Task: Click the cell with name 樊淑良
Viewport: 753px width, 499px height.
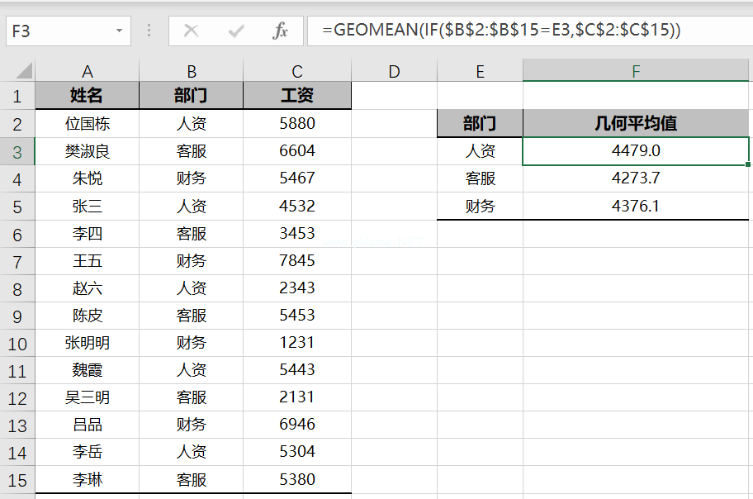Action: click(87, 151)
